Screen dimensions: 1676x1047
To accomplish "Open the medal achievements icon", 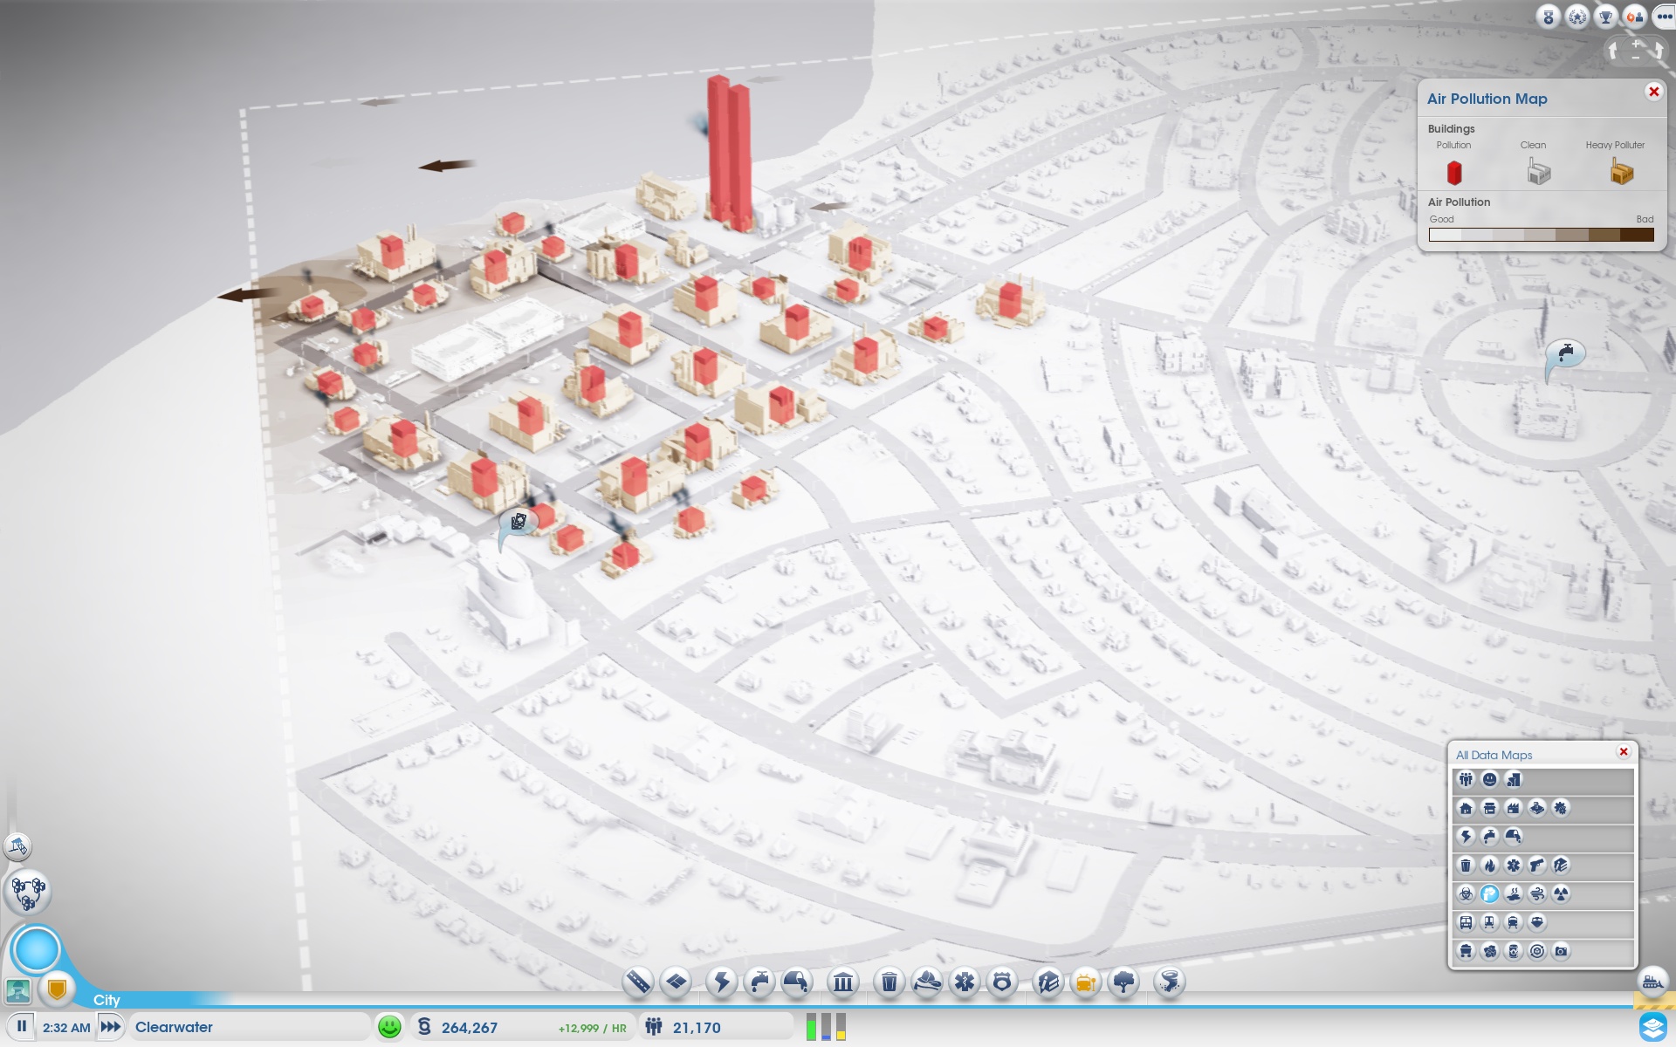I will pyautogui.click(x=1549, y=17).
